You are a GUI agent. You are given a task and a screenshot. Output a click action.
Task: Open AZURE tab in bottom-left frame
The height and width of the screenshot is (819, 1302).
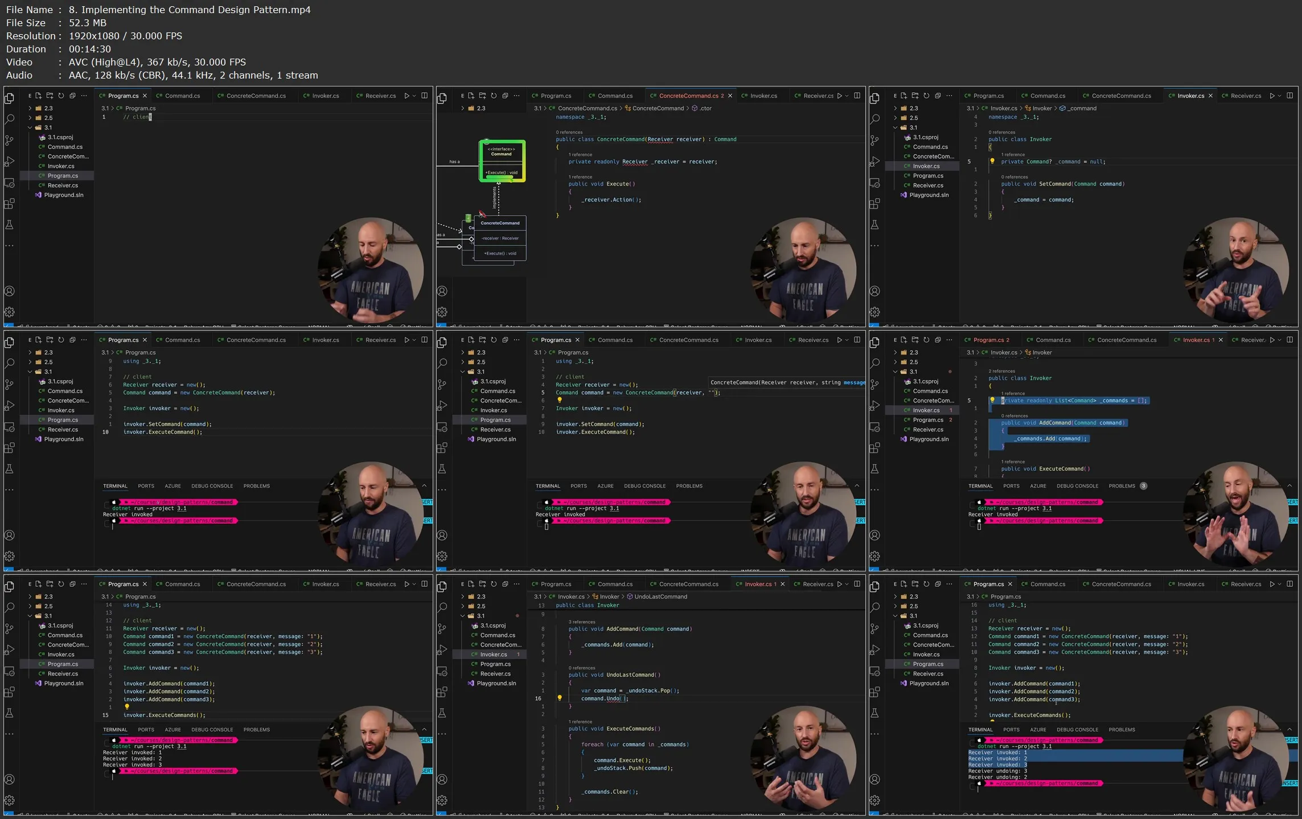click(x=172, y=730)
